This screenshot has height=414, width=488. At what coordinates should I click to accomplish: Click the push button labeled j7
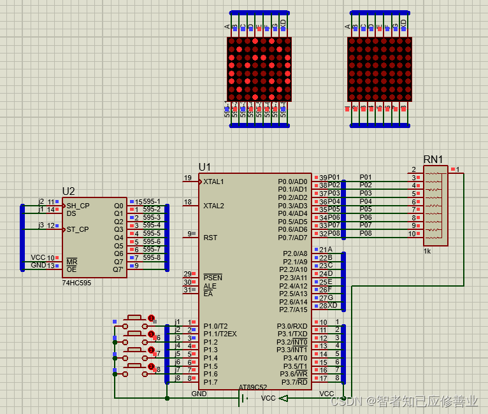135,354
